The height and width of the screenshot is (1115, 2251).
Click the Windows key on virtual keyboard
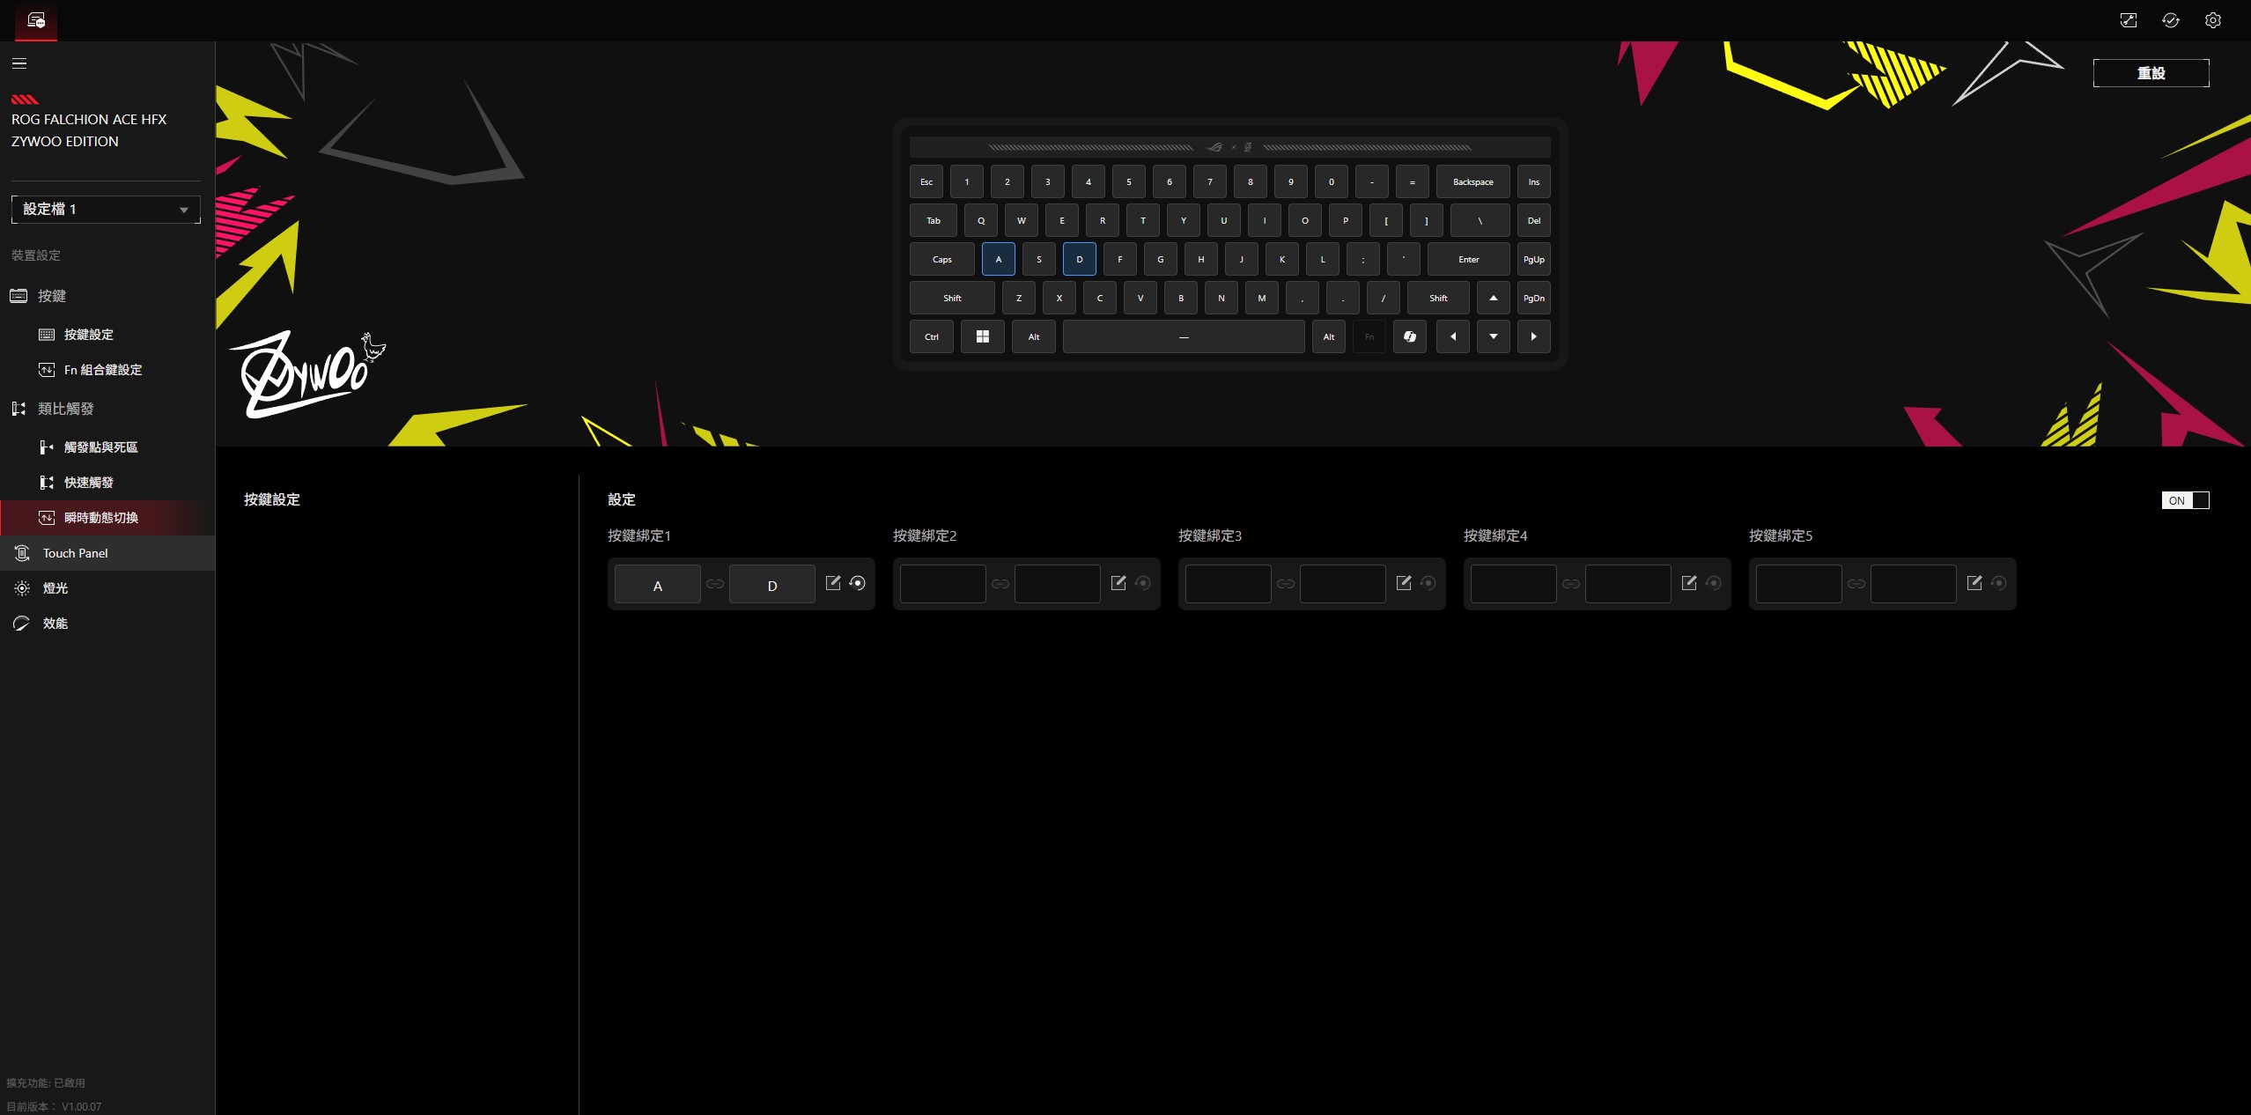click(x=982, y=336)
